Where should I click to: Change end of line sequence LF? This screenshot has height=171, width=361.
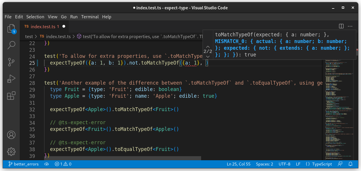(298, 164)
